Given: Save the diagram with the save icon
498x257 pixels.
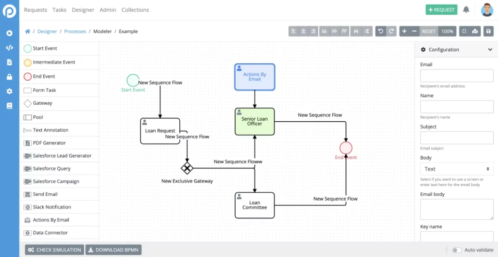Looking at the screenshot, I should click(x=488, y=31).
